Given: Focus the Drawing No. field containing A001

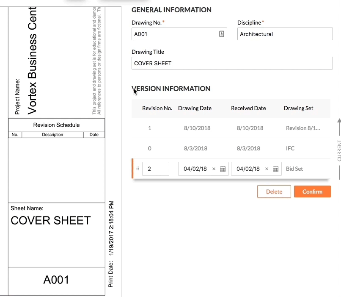Looking at the screenshot, I should point(173,34).
